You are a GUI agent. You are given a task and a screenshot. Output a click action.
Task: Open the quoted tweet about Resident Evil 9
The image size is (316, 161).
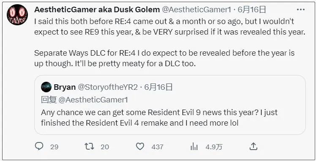tap(170, 105)
